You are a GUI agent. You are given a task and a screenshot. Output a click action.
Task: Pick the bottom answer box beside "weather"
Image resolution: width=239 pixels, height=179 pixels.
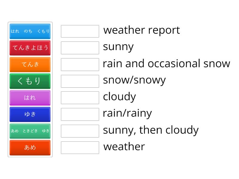coord(80,147)
